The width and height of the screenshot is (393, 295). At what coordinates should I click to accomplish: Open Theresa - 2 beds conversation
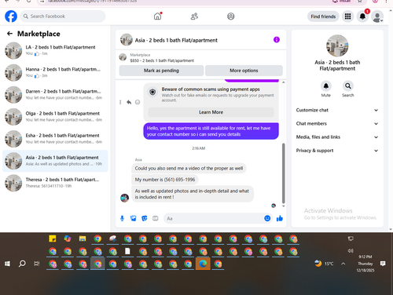[x=55, y=183]
